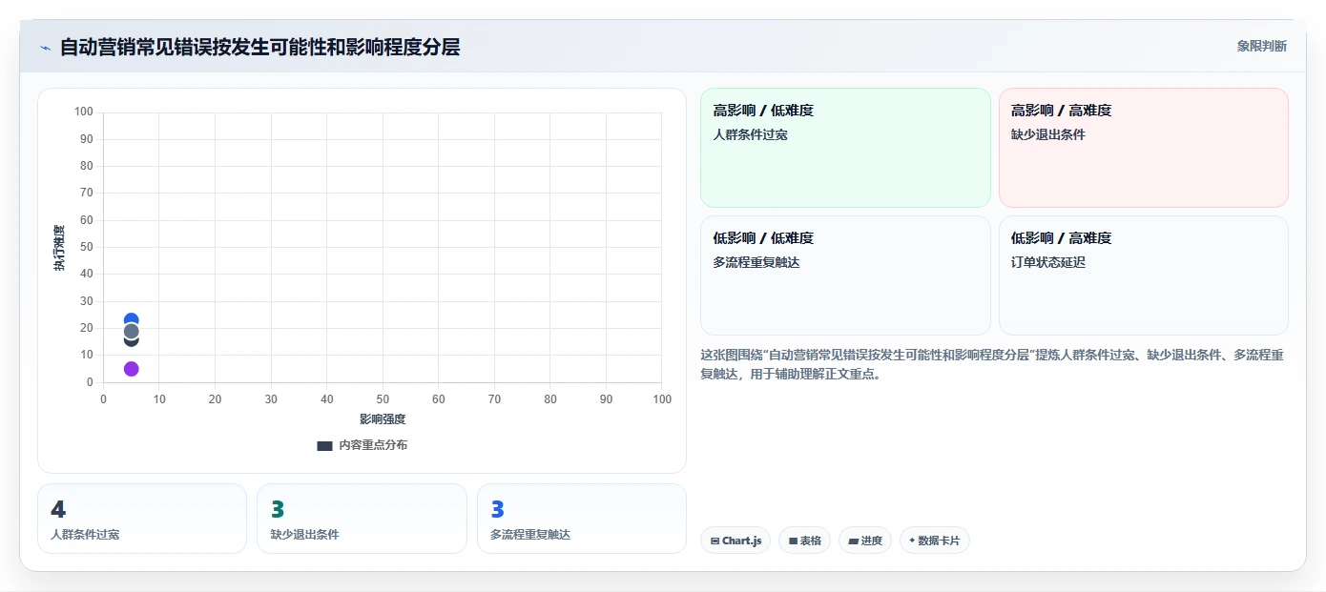Image resolution: width=1326 pixels, height=592 pixels.
Task: Click the chart x-axis label 影响强度
Action: tap(383, 419)
